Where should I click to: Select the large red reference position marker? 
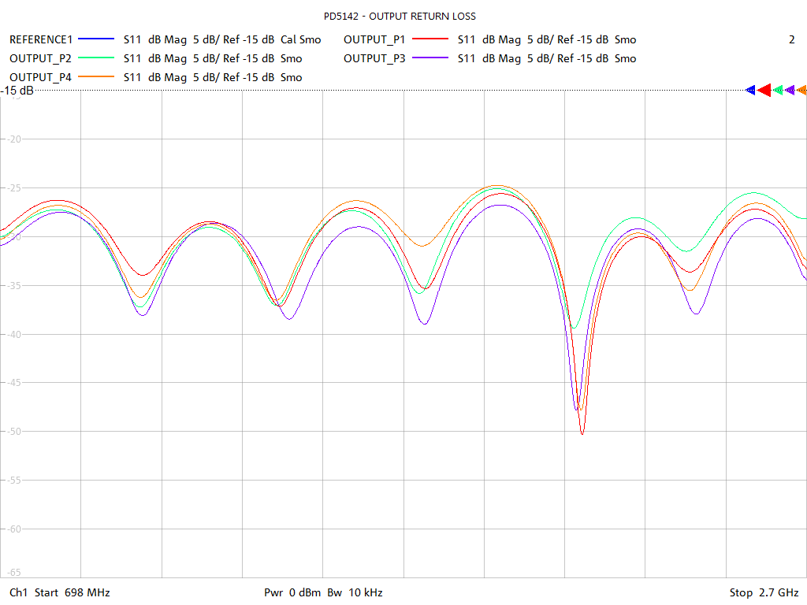point(764,91)
